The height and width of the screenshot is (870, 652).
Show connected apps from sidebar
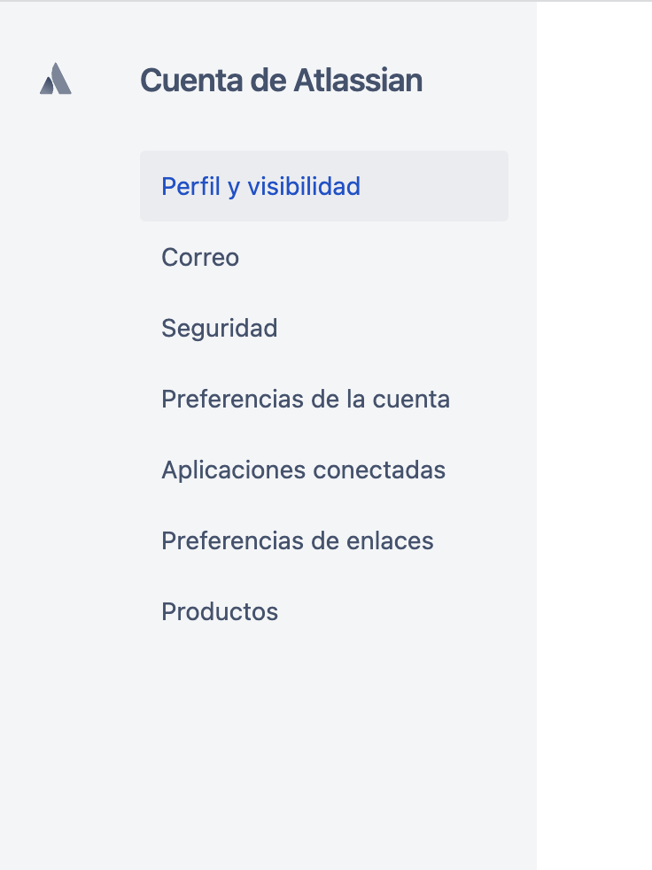[303, 470]
